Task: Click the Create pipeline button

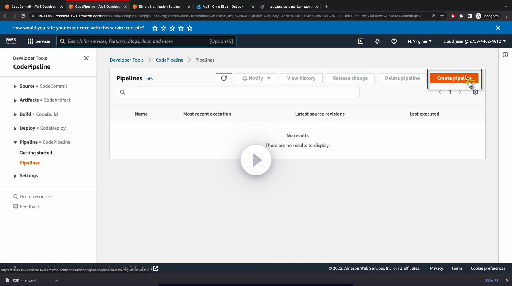Action: click(x=454, y=78)
